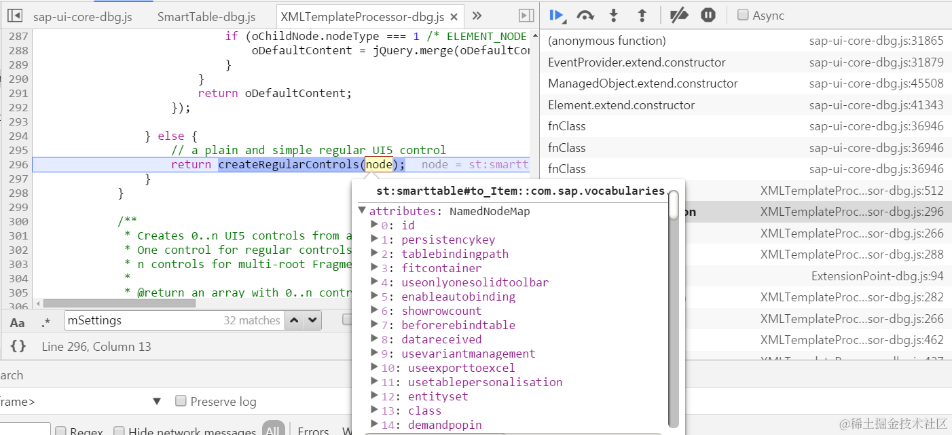Image resolution: width=952 pixels, height=435 pixels.
Task: Open the sap-ui-core-dbg.js:31865 link
Action: (876, 41)
